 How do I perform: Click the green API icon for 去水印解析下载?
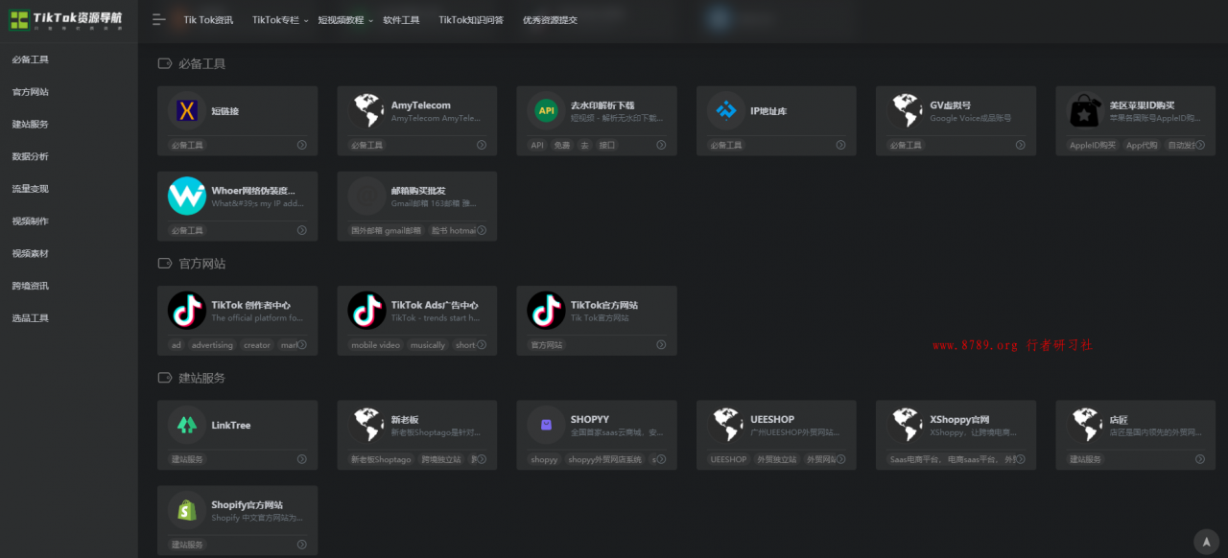546,111
